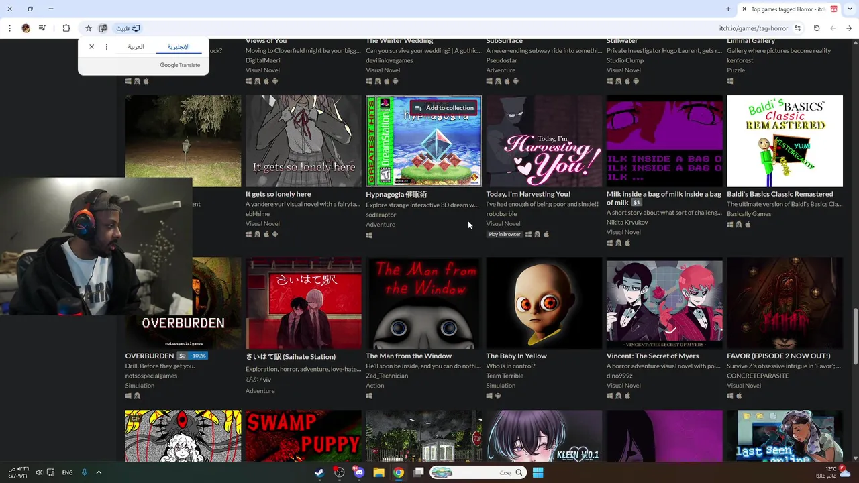Open 'Today, I'm Harvesting You!' title link
This screenshot has height=483, width=859.
click(x=528, y=194)
